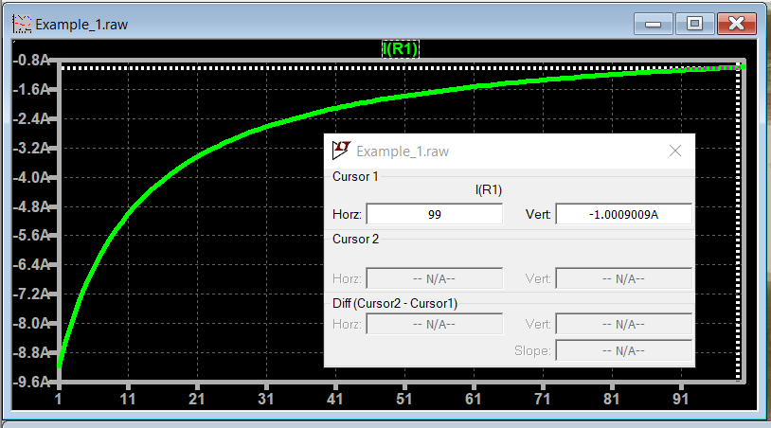The image size is (771, 428).
Task: Click Cursor 1 Horz field showing 99
Action: click(x=434, y=215)
